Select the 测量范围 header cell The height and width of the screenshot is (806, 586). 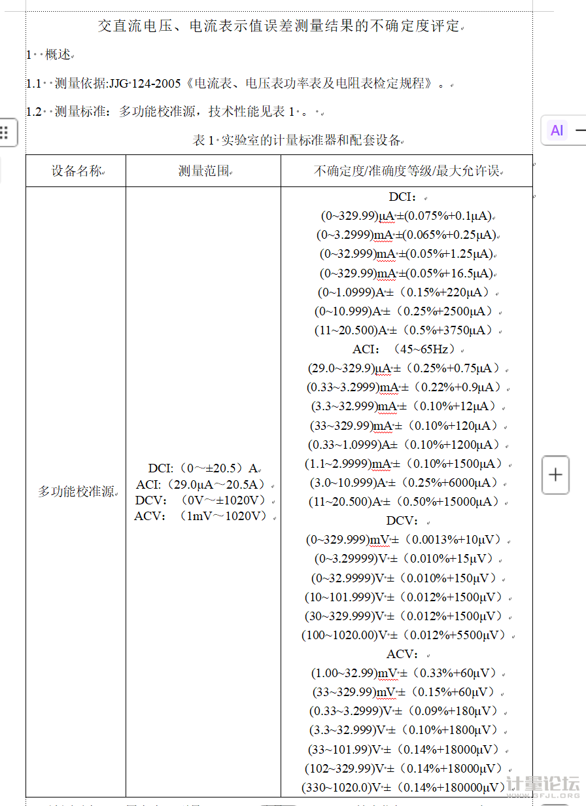click(204, 171)
